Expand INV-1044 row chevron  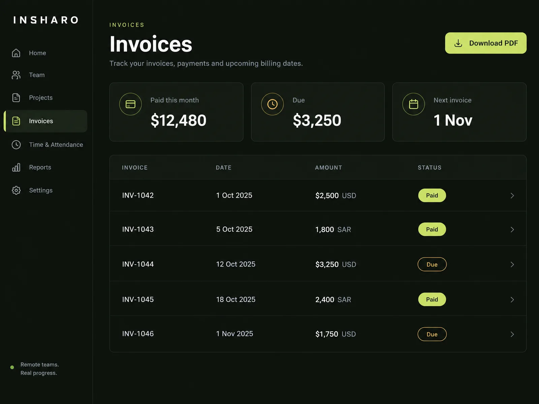pos(512,265)
